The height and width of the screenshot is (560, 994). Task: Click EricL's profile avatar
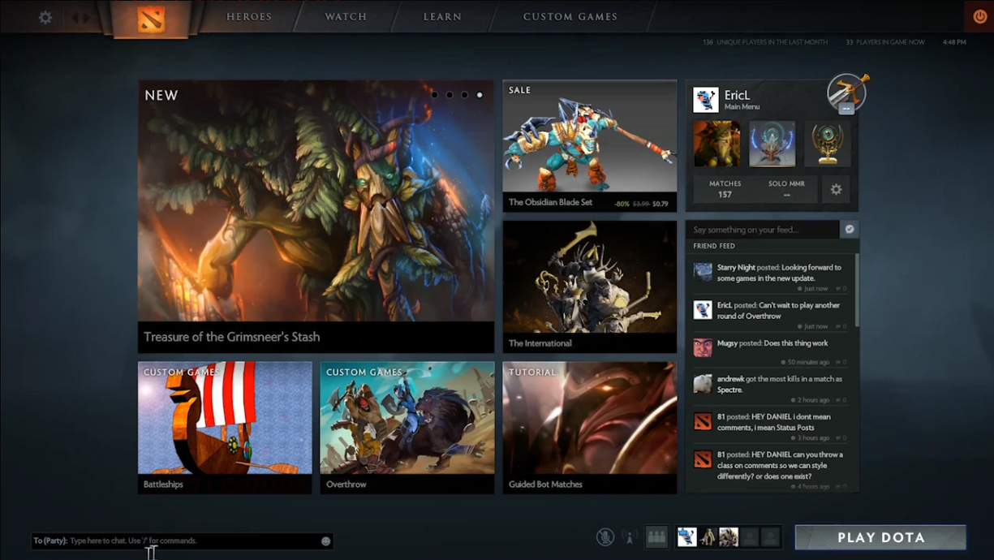point(705,100)
